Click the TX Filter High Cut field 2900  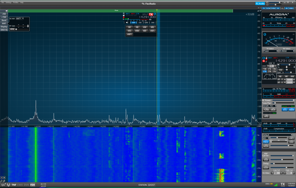(289, 173)
